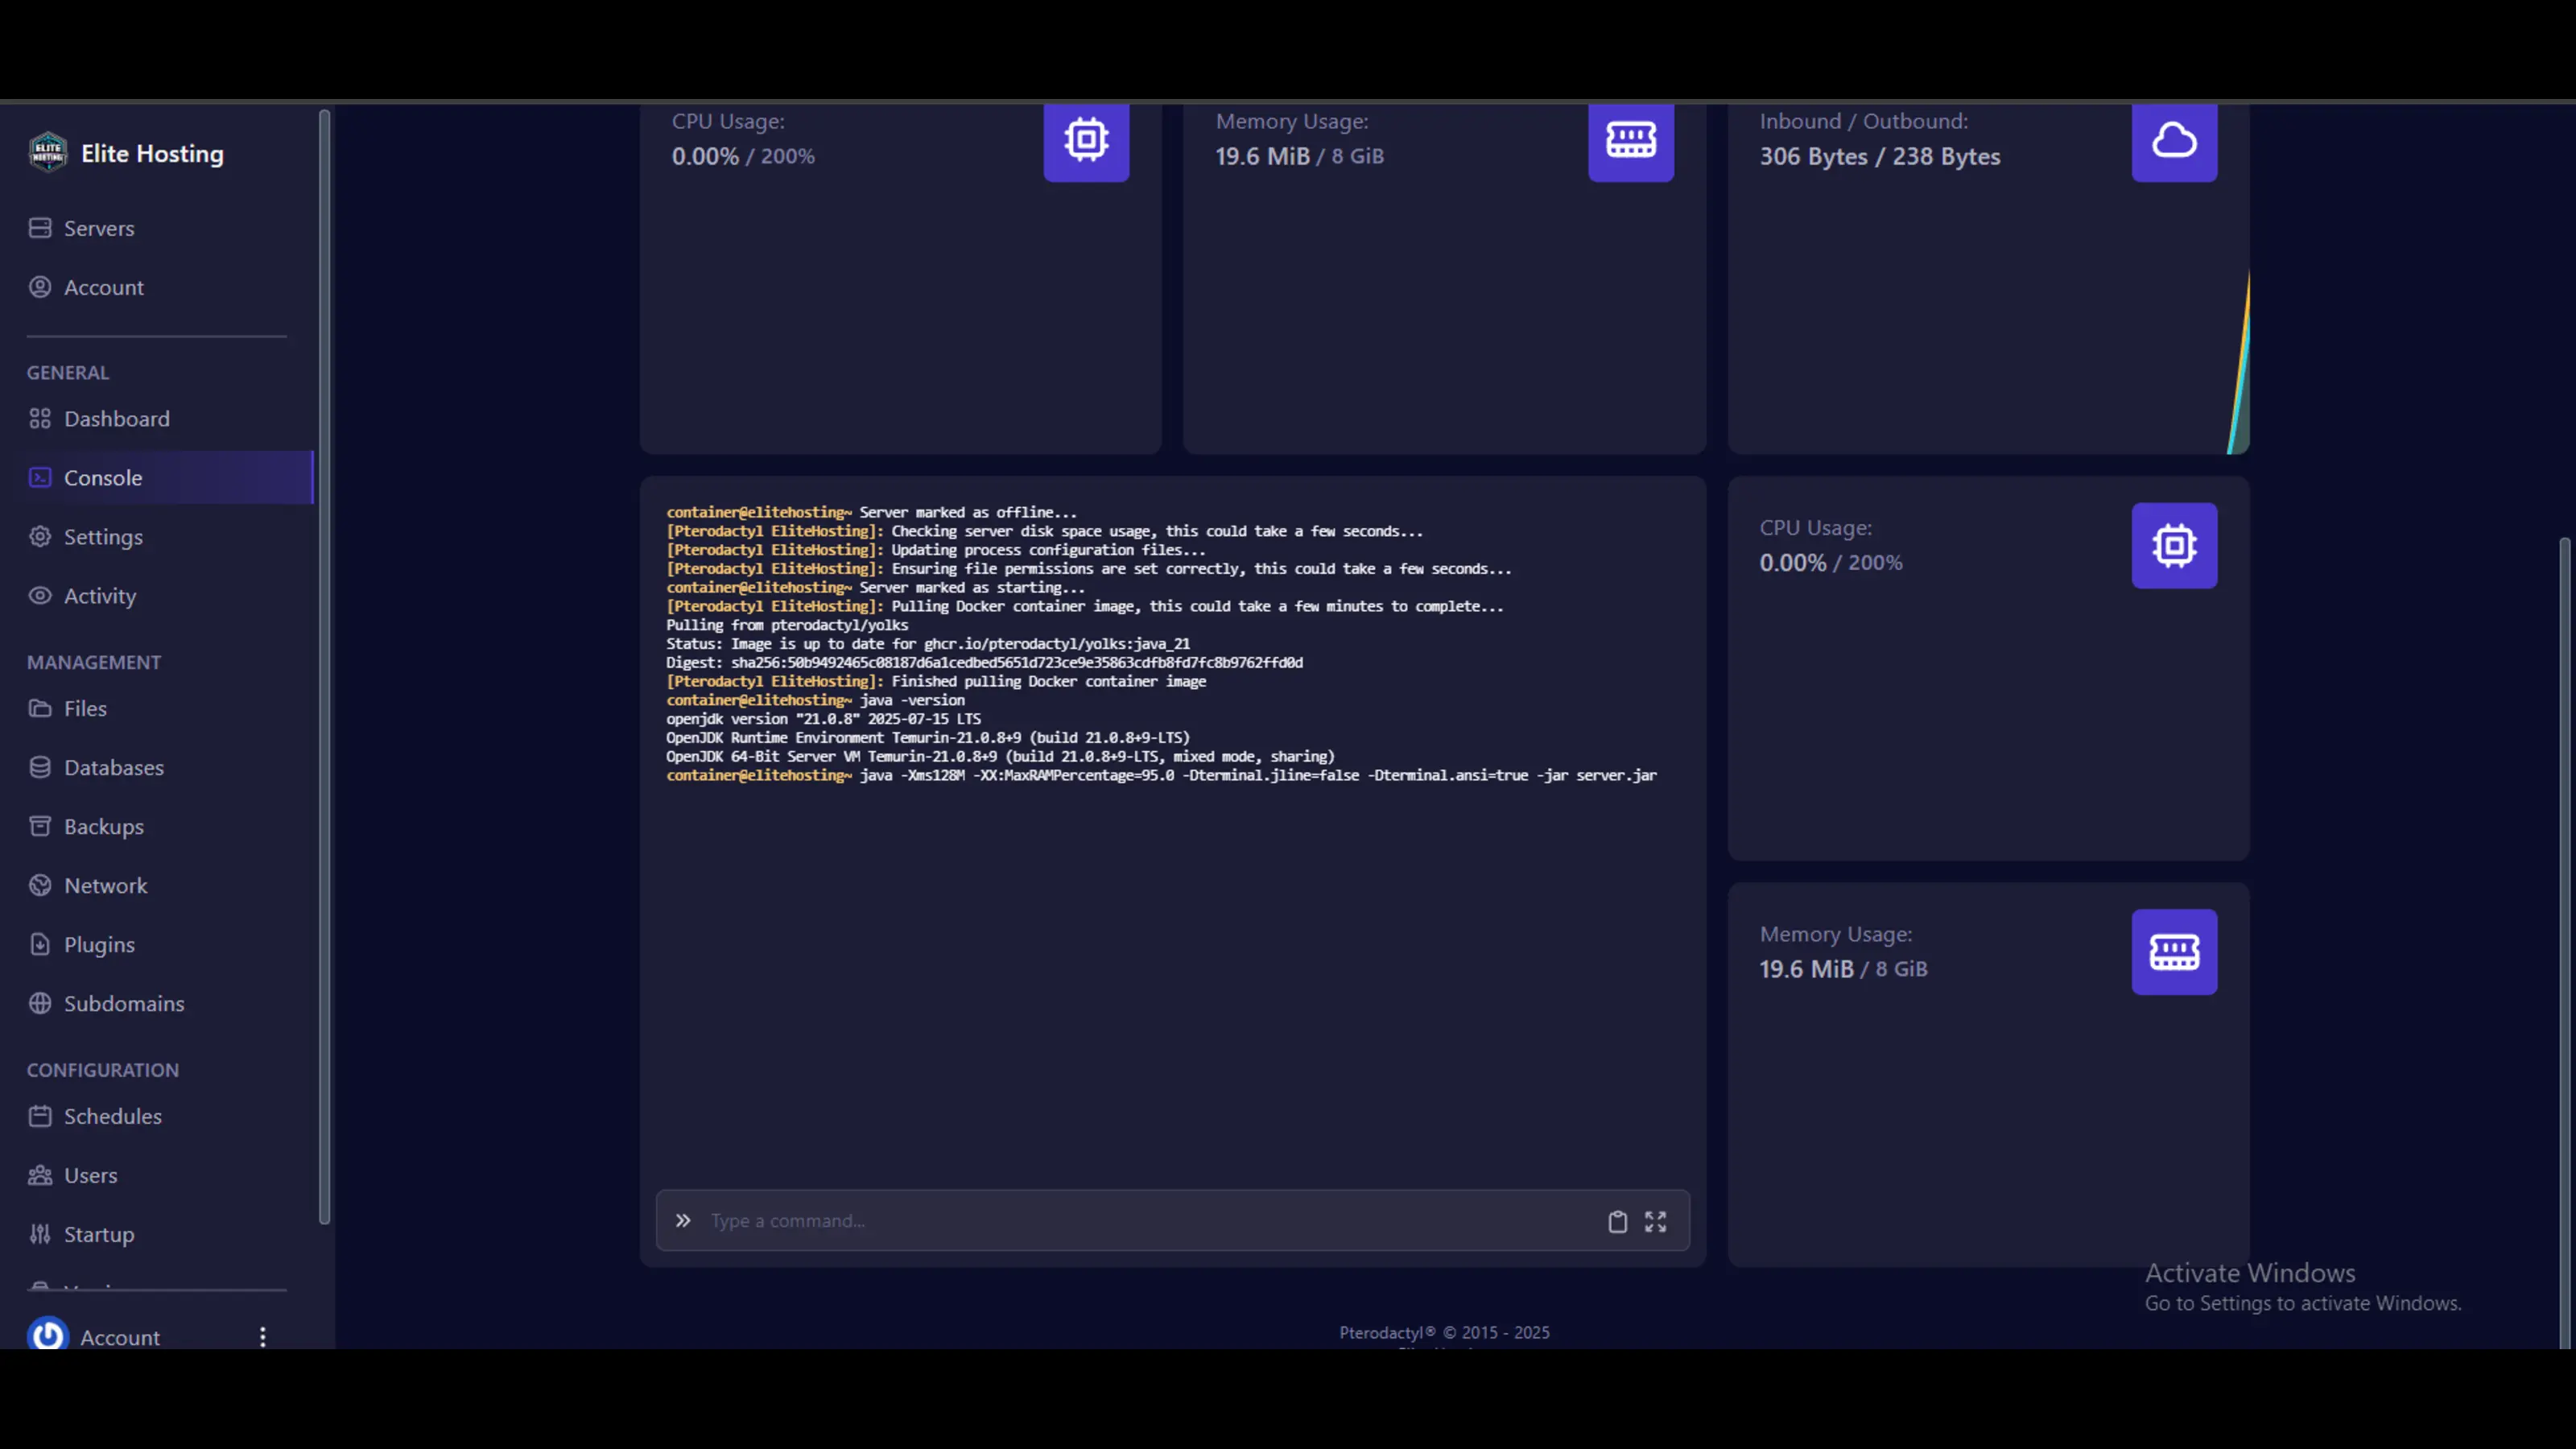Click the Elite Hosting logo

[47, 152]
